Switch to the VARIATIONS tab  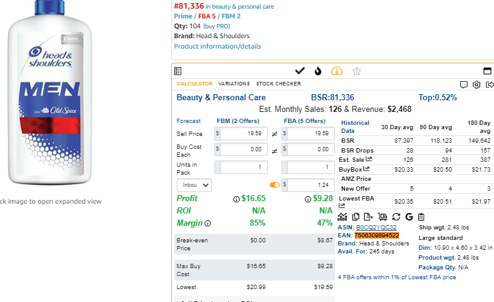click(234, 84)
